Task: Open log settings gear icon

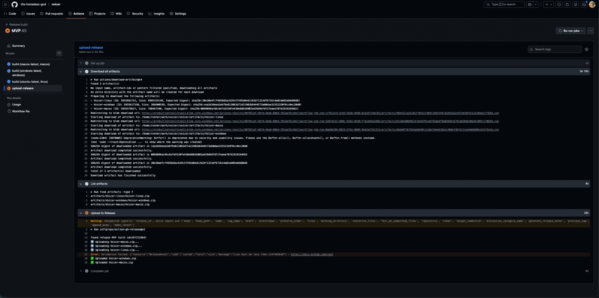Action: 586,49
